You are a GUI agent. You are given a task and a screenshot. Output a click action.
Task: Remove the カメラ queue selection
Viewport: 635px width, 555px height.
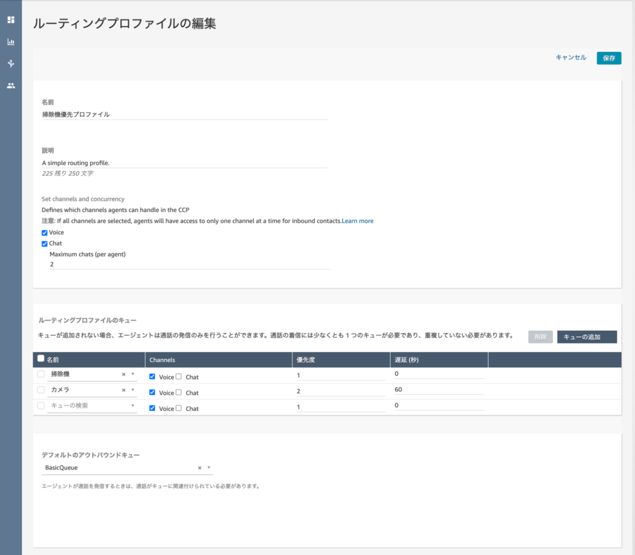tap(123, 390)
